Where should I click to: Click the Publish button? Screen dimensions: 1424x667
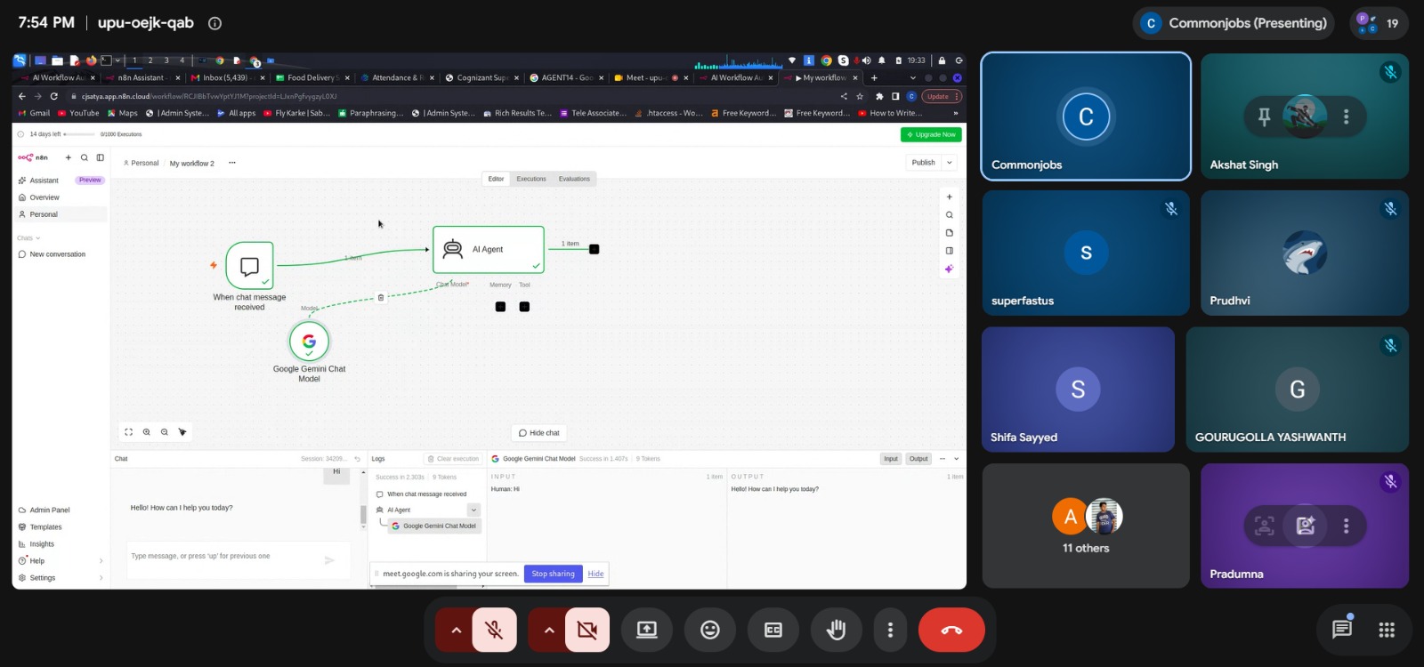click(x=923, y=163)
